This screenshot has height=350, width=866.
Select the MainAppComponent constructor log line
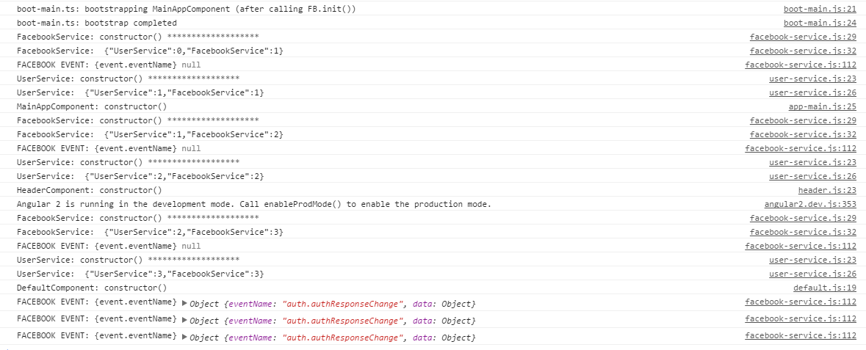[x=92, y=106]
